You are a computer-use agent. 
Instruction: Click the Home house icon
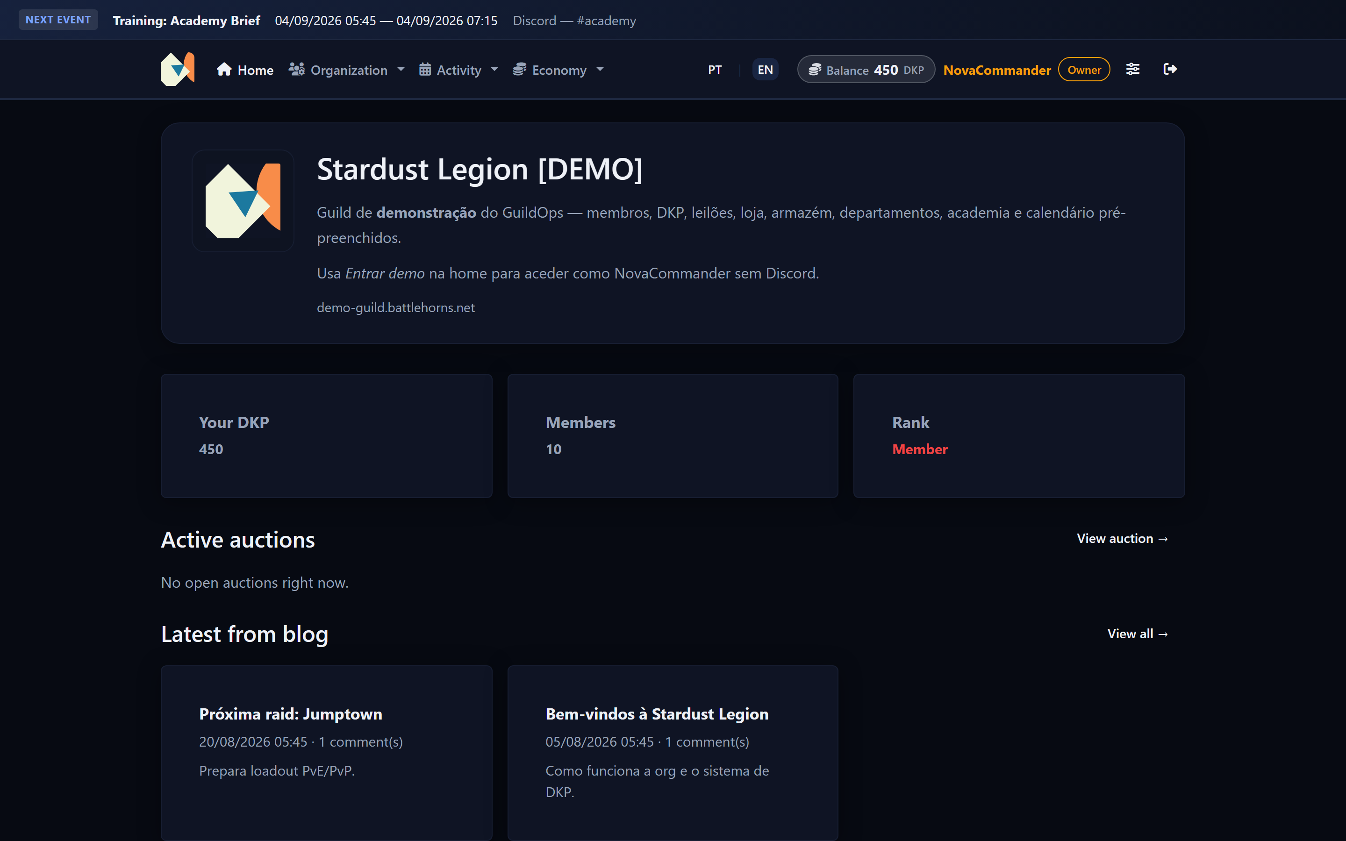[224, 69]
